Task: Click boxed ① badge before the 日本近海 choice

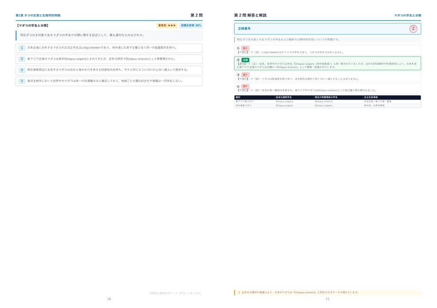Action: (22, 48)
